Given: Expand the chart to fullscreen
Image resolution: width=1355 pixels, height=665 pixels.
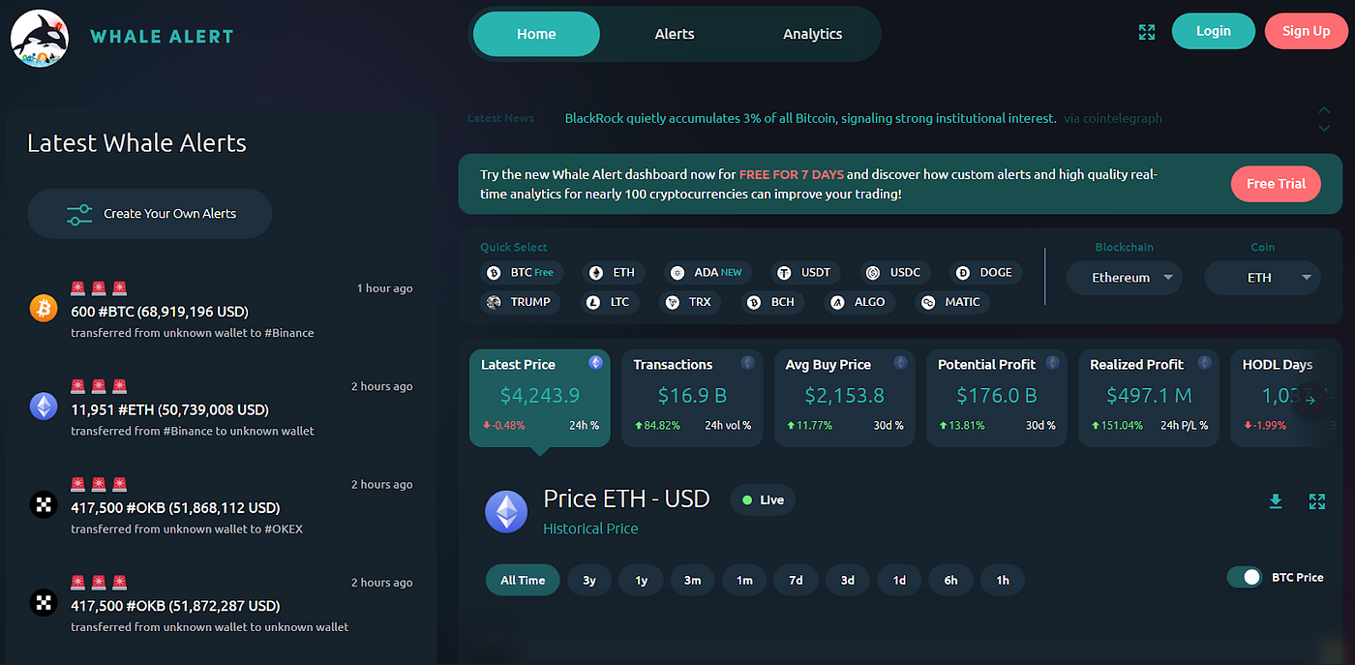Looking at the screenshot, I should point(1316,501).
